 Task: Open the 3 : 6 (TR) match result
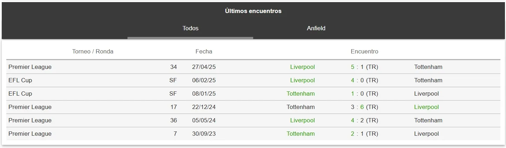(x=364, y=107)
